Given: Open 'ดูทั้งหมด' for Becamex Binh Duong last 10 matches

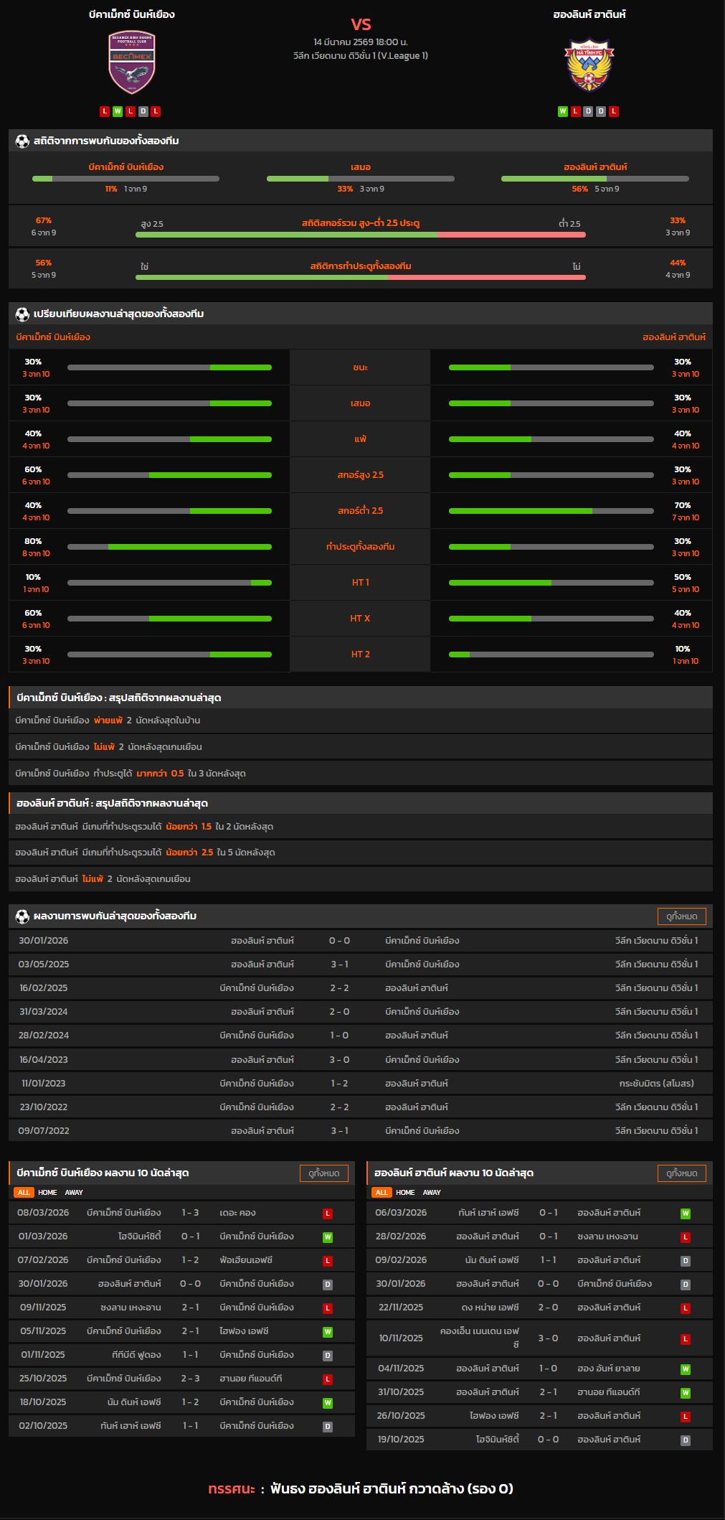Looking at the screenshot, I should click(x=323, y=1173).
